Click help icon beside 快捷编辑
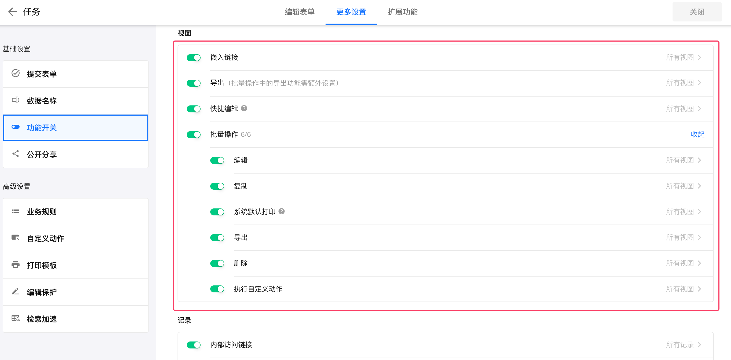731x360 pixels. (244, 108)
